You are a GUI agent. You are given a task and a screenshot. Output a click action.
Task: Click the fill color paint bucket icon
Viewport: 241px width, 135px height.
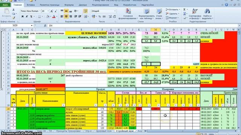[x=48, y=16]
